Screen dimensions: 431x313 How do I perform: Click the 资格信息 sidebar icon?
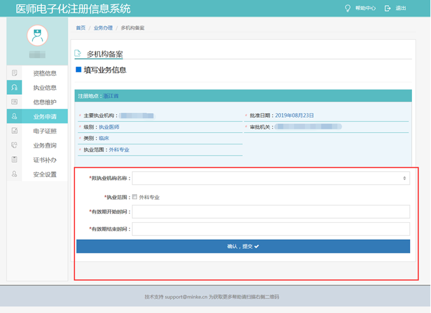coord(14,73)
